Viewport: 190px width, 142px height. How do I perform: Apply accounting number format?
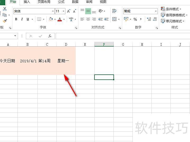coord(126,19)
